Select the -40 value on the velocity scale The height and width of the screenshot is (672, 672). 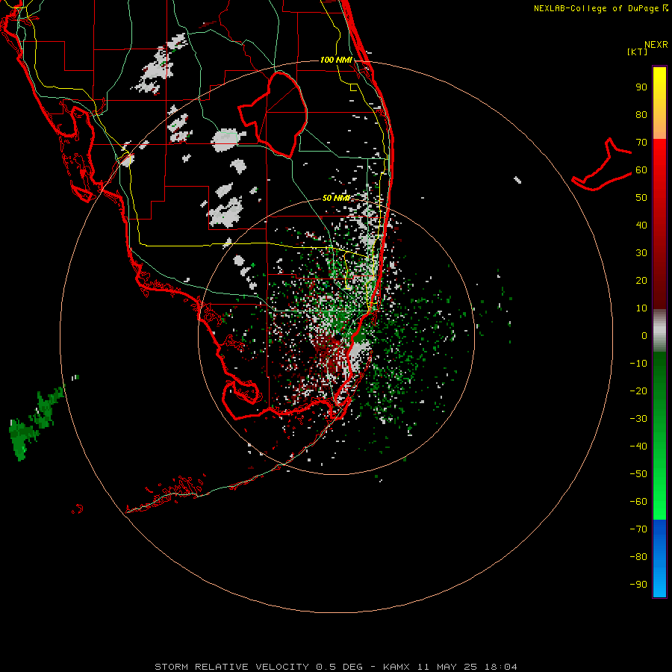(x=638, y=447)
